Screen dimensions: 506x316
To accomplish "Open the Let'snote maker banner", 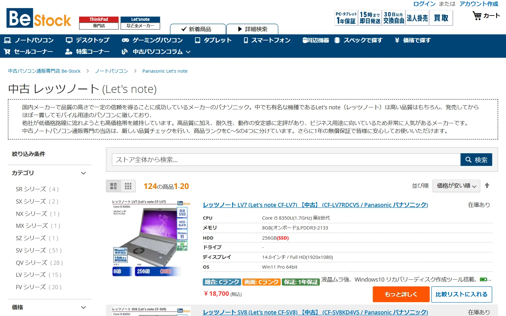I will pos(140,23).
